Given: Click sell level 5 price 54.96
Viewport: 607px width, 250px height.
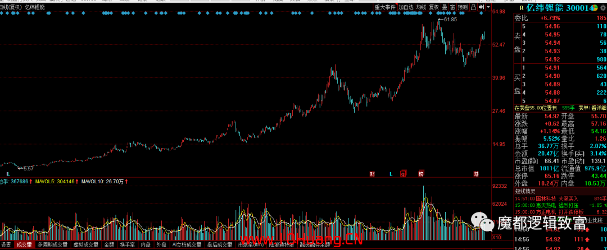Looking at the screenshot, I should click(x=552, y=26).
